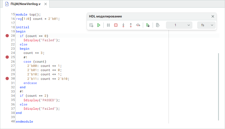Expand the fs time unit dropdown
The height and width of the screenshot is (129, 225).
coord(206,25)
